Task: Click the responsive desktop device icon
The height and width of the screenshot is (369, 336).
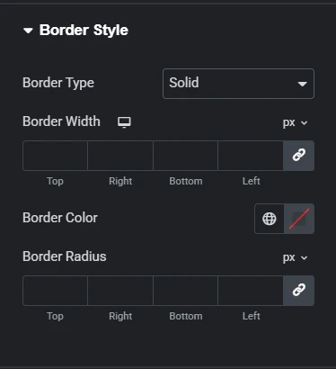Action: 124,122
